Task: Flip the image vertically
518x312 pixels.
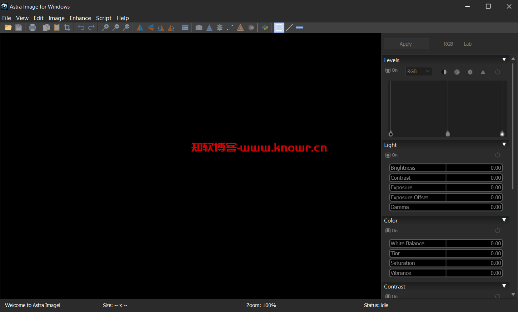Action: pos(150,27)
